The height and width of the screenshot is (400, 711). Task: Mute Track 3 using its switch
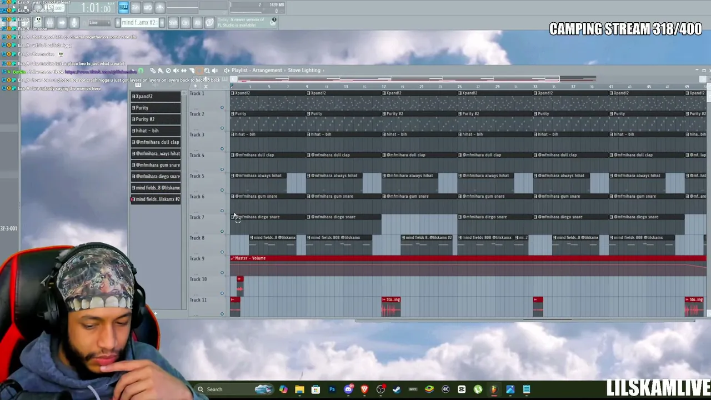point(222,149)
